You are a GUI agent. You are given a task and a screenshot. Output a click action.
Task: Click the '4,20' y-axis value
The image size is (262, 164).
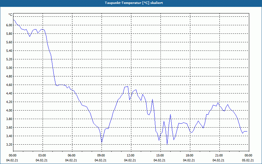(x=9, y=102)
